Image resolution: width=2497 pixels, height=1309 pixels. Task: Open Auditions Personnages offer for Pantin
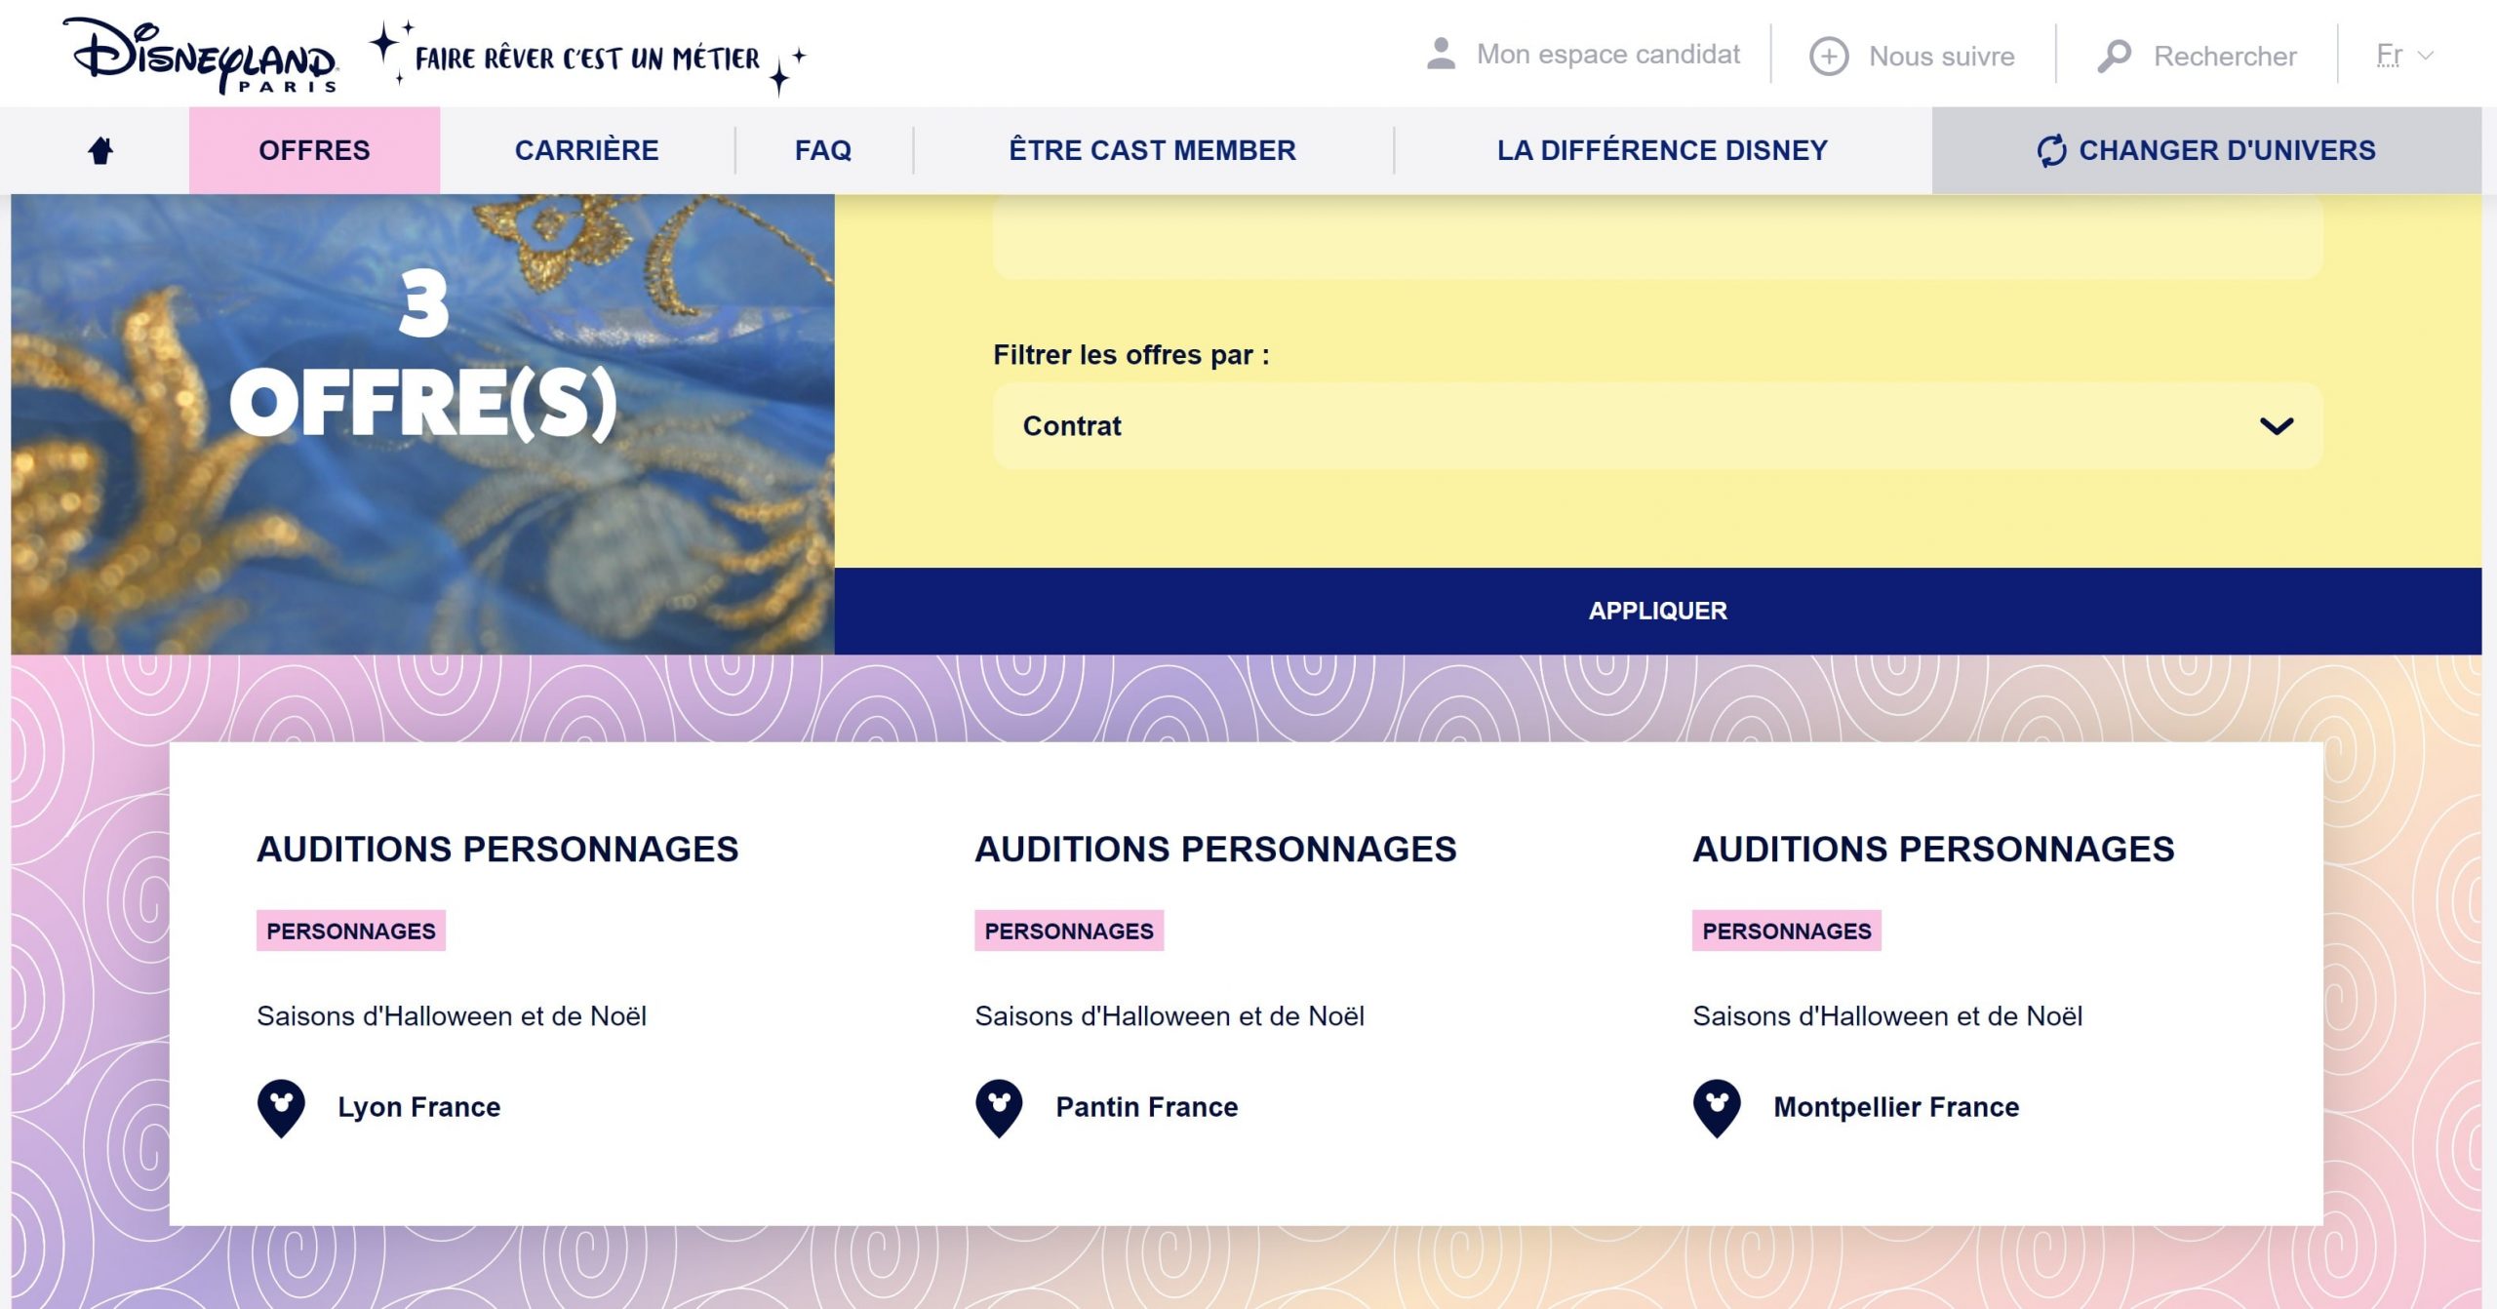pos(1215,849)
